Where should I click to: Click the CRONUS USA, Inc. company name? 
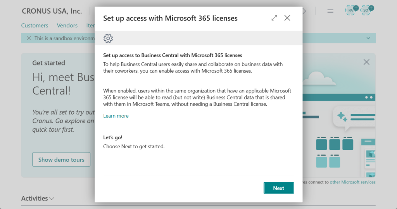[x=52, y=11]
